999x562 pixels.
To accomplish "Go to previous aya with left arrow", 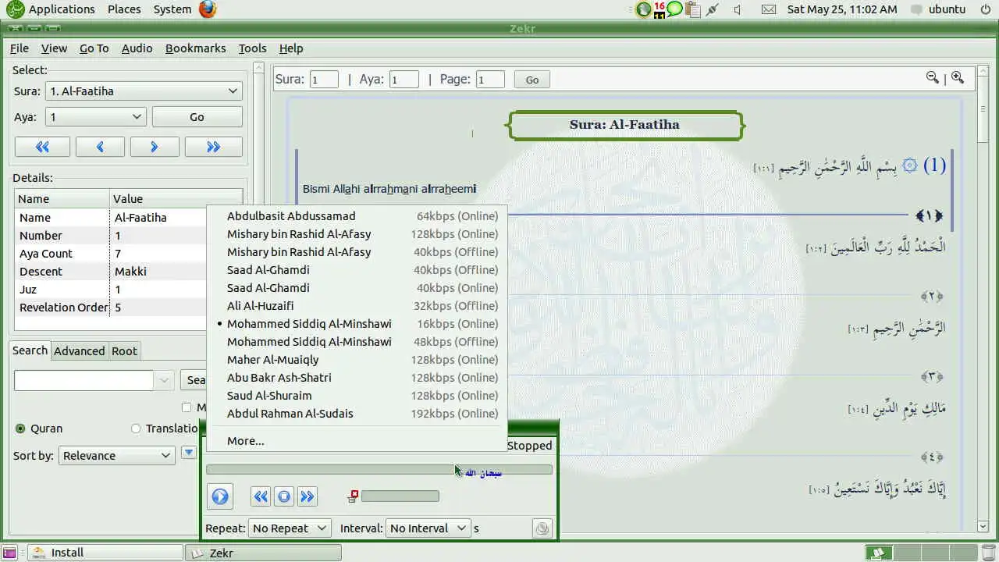I will [x=100, y=147].
